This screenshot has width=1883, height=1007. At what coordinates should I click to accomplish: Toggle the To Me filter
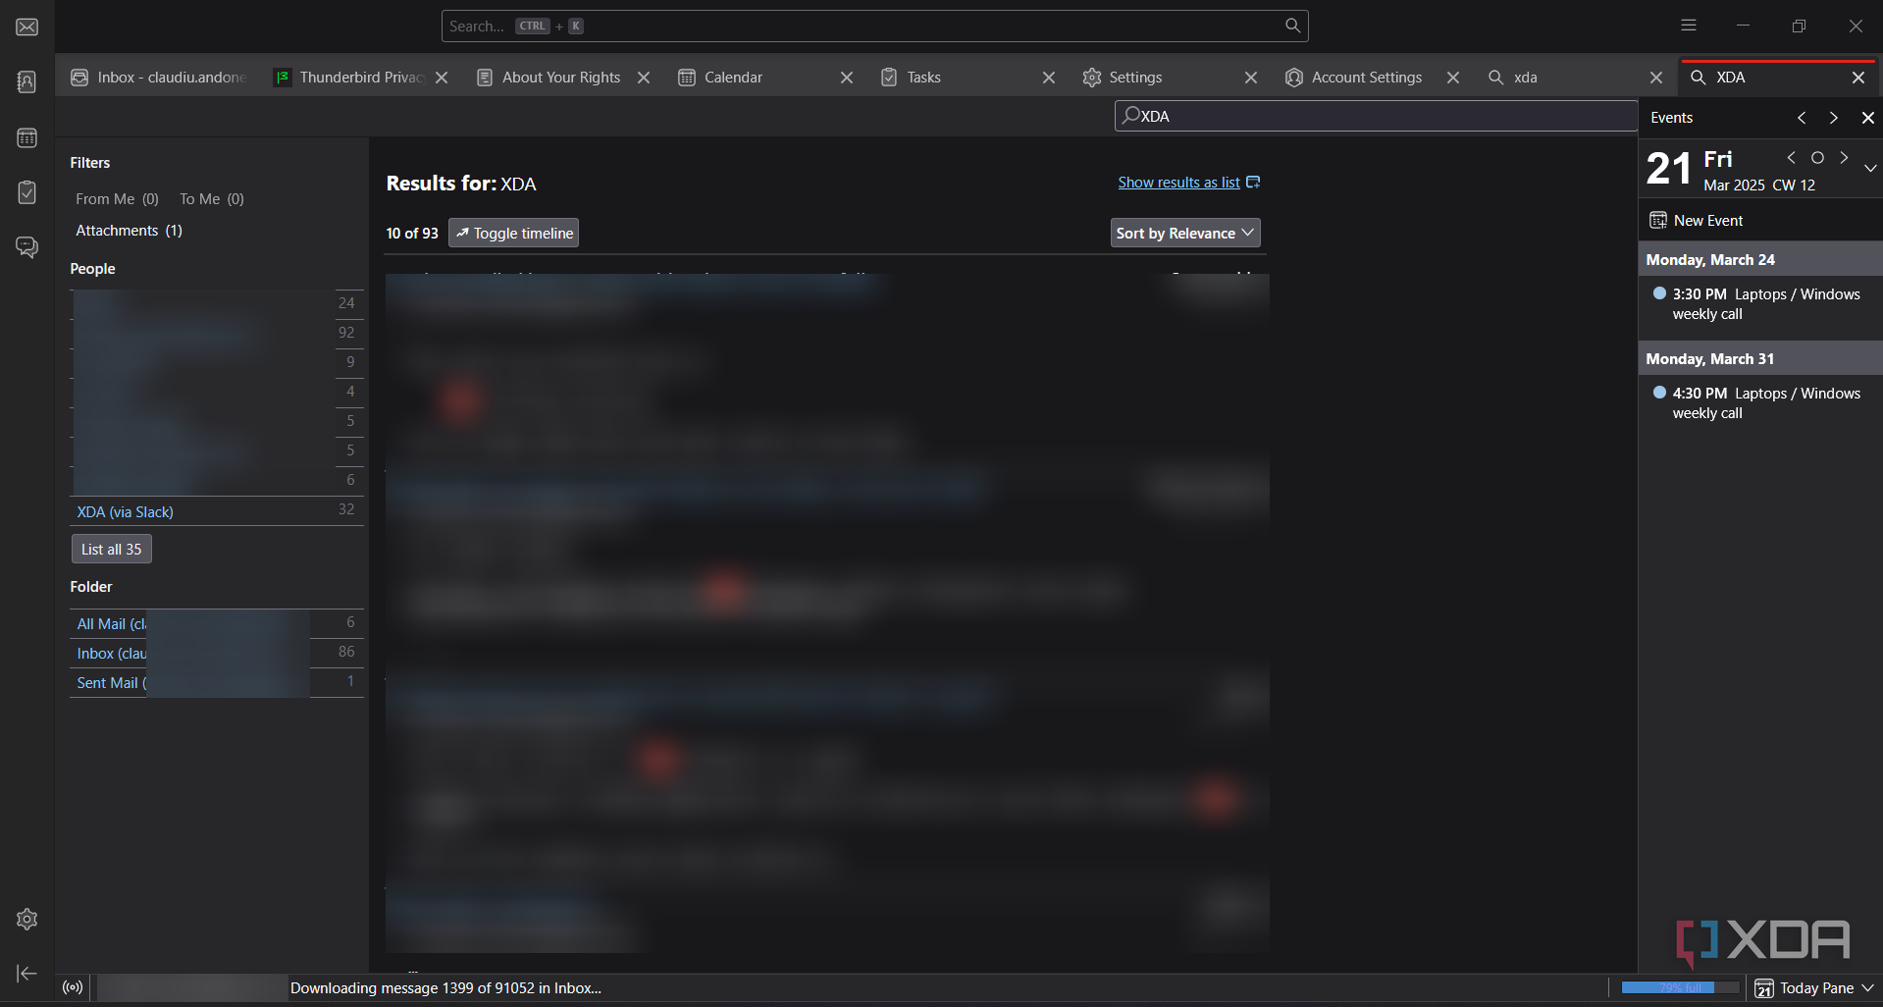click(212, 198)
